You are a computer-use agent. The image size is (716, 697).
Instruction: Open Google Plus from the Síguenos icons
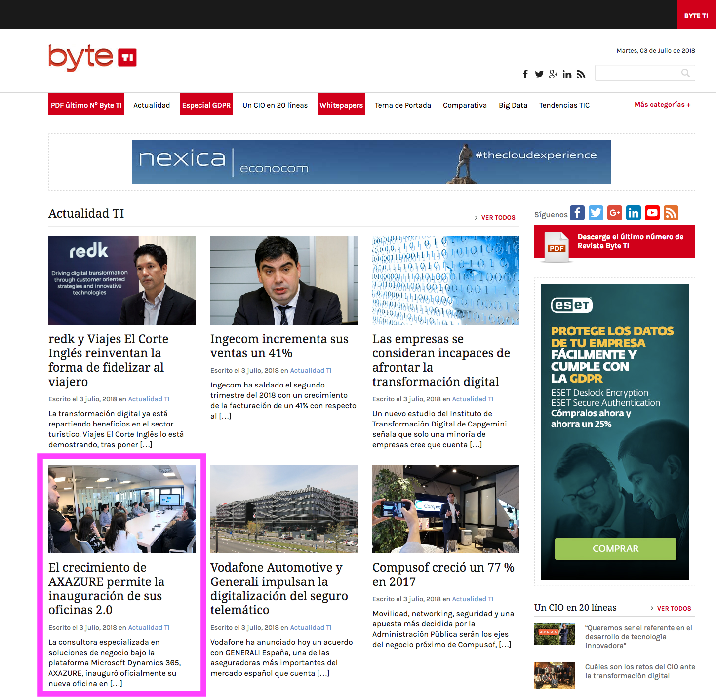(x=615, y=213)
